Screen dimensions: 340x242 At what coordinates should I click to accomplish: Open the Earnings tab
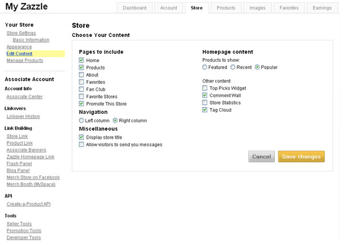pos(322,8)
